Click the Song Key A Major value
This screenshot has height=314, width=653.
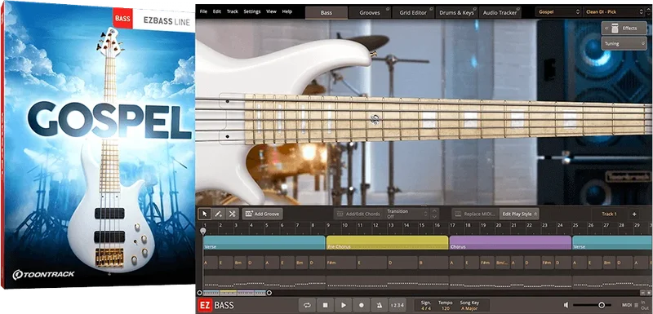[469, 308]
